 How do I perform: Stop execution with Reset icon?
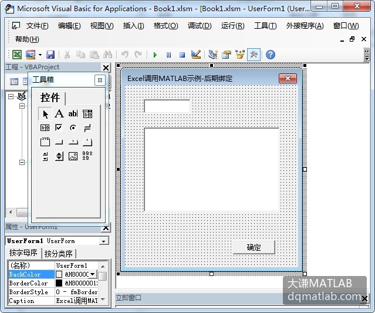(x=183, y=55)
